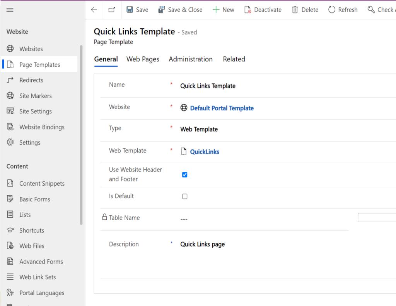Image resolution: width=396 pixels, height=306 pixels.
Task: Open the Default Portal Template link
Action: click(x=222, y=108)
